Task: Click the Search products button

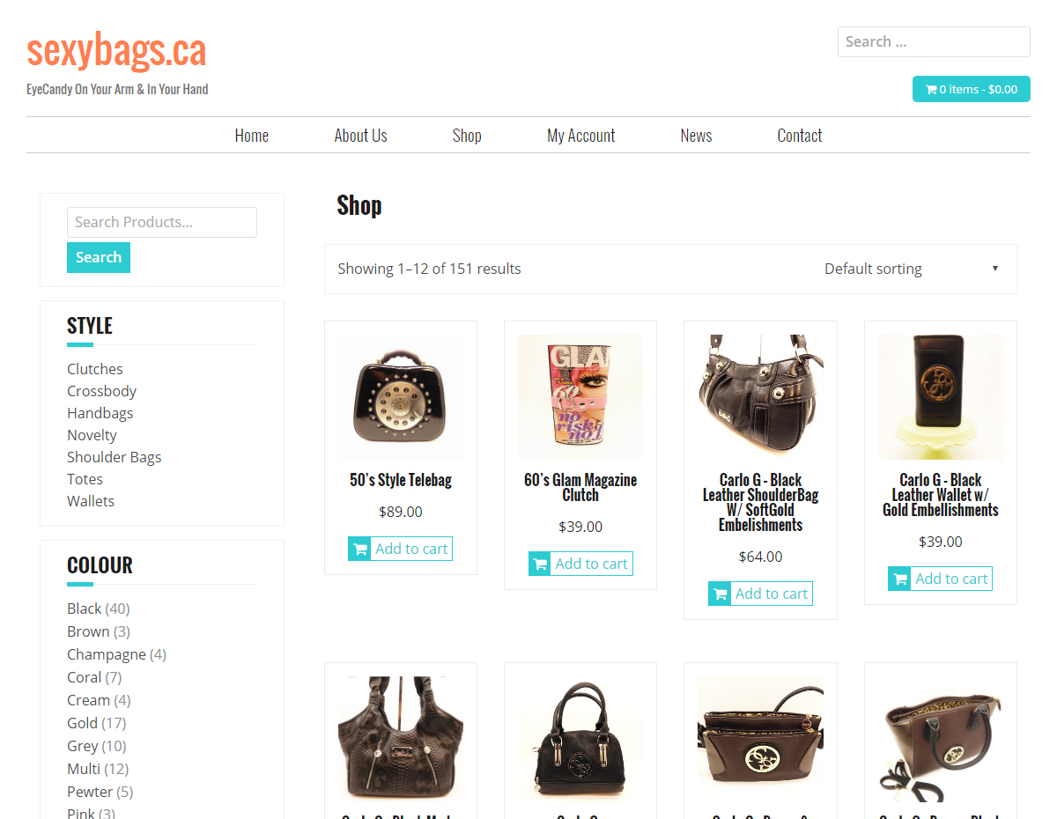Action: 99,257
